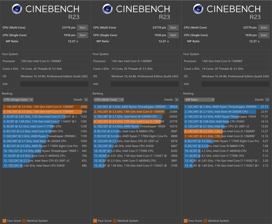Start CPU (Single Core) test in MP Ratio ranking panel
Viewport: 272px width, 224px height.
[263, 35]
